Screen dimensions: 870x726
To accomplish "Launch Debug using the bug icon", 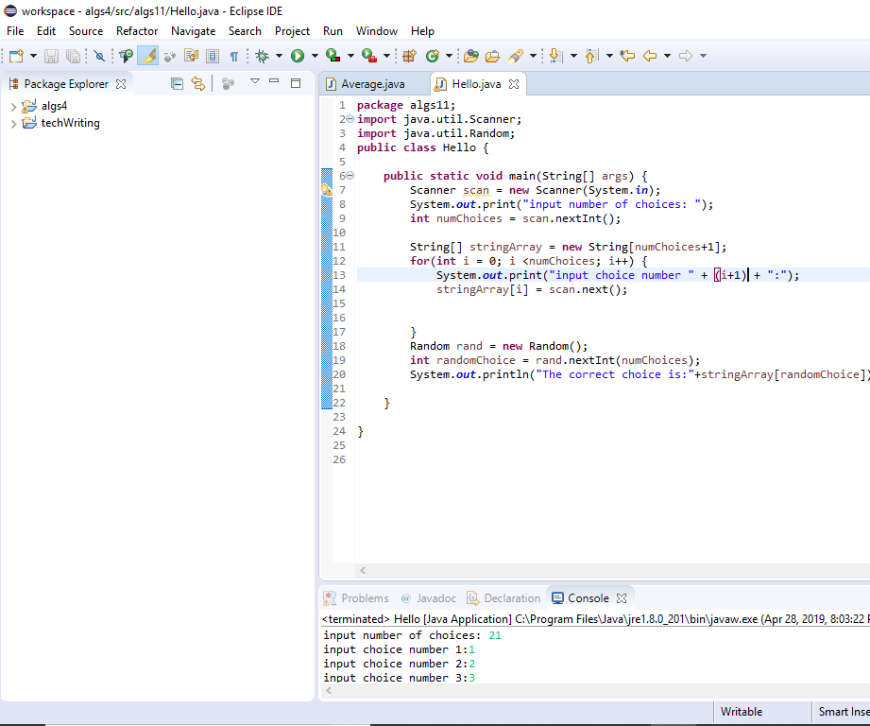I will coord(262,55).
